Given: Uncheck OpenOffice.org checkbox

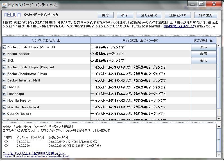Looking at the screenshot, I should [x=4, y=114].
